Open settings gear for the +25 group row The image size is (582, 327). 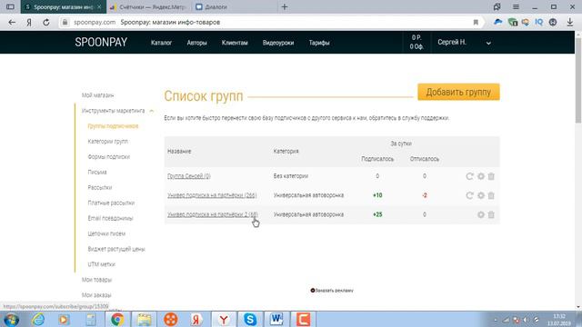[481, 214]
